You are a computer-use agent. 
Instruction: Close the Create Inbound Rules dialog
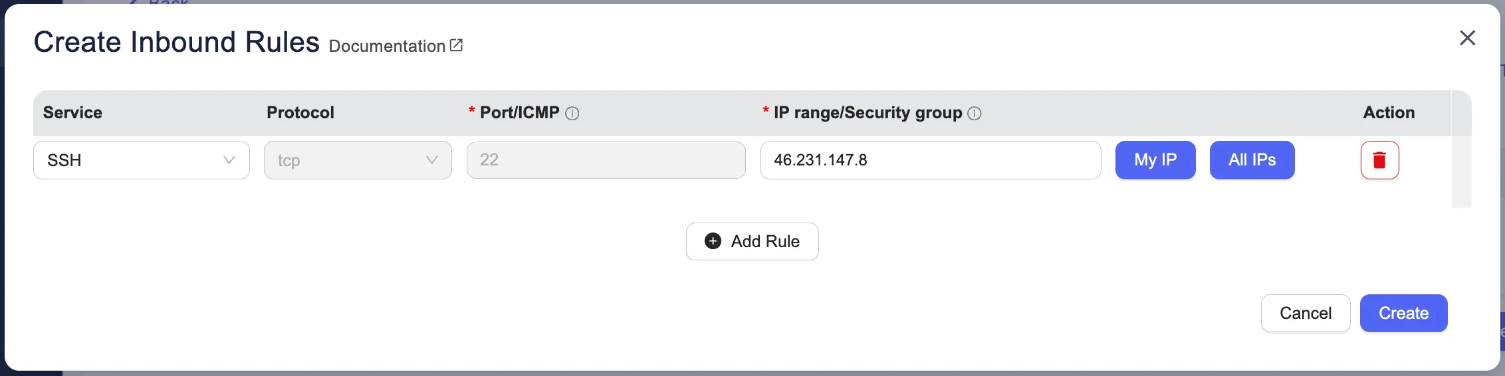point(1467,38)
